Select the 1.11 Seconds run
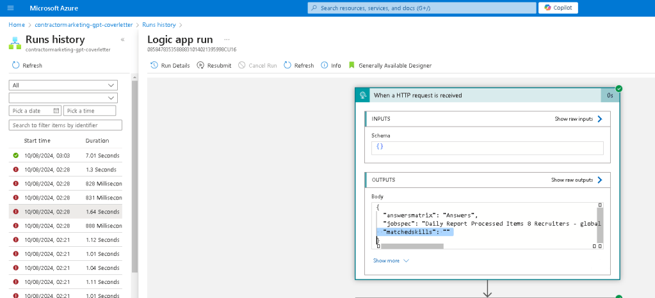This screenshot has height=298, width=655. pyautogui.click(x=65, y=282)
